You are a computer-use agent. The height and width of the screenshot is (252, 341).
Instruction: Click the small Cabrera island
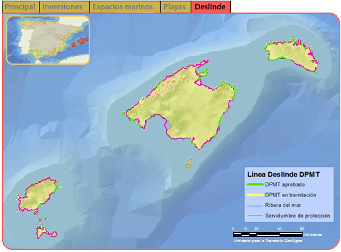tap(189, 163)
